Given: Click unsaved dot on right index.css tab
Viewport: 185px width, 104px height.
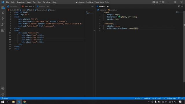Looking at the screenshot, I should 108,6.
